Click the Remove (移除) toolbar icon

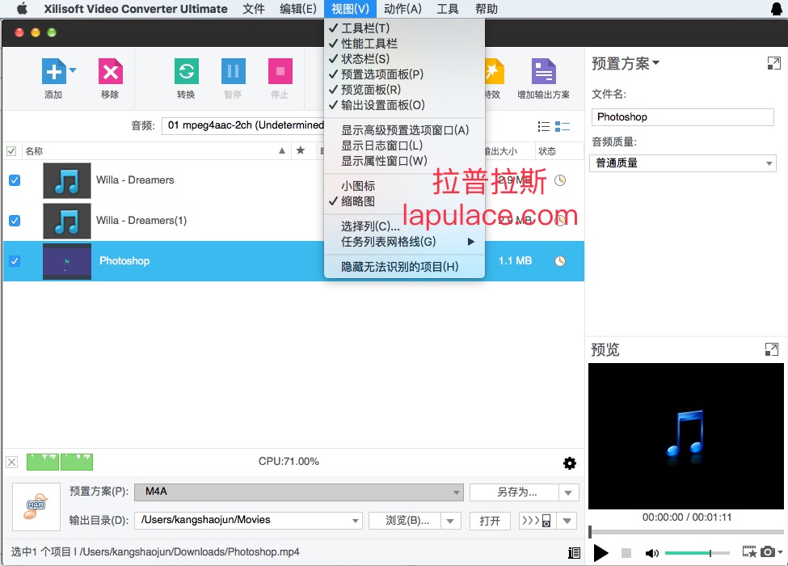click(110, 72)
